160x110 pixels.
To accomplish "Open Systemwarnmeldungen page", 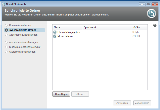I will coord(22,52).
